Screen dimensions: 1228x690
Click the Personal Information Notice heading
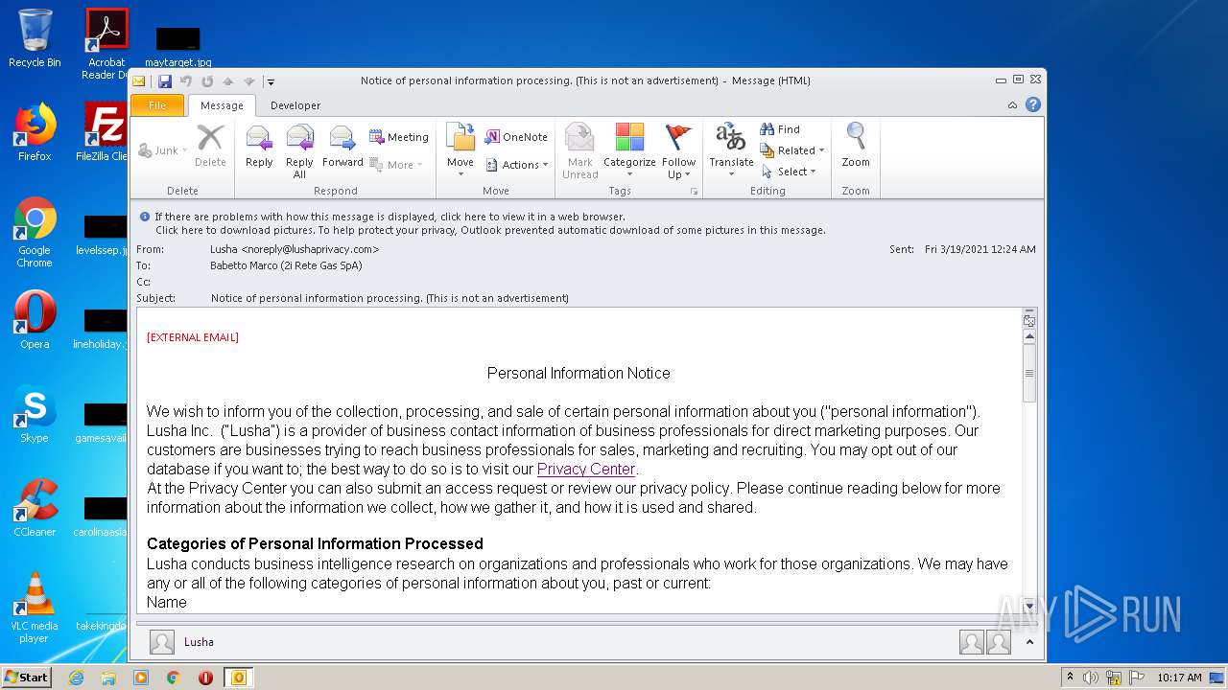[x=579, y=373]
